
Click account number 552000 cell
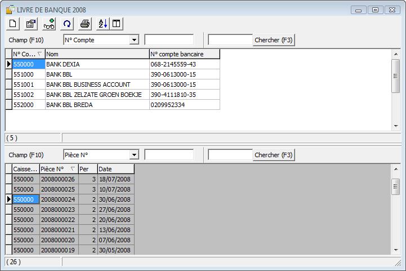(x=29, y=105)
